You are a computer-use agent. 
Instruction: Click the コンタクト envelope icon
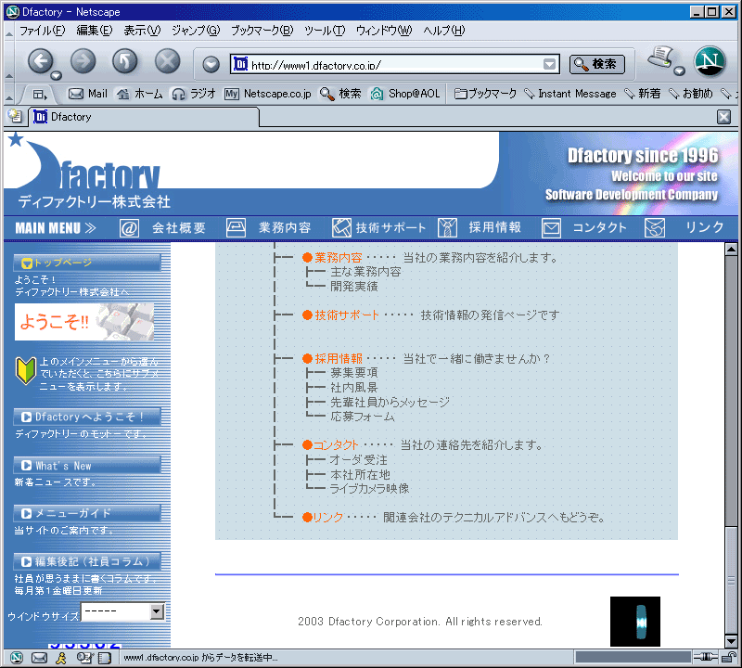tap(551, 228)
